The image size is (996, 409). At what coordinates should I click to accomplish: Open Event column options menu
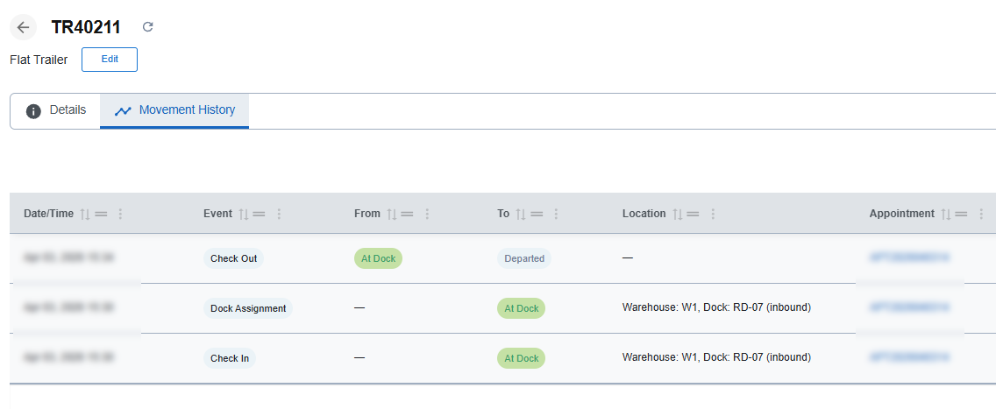click(x=279, y=214)
